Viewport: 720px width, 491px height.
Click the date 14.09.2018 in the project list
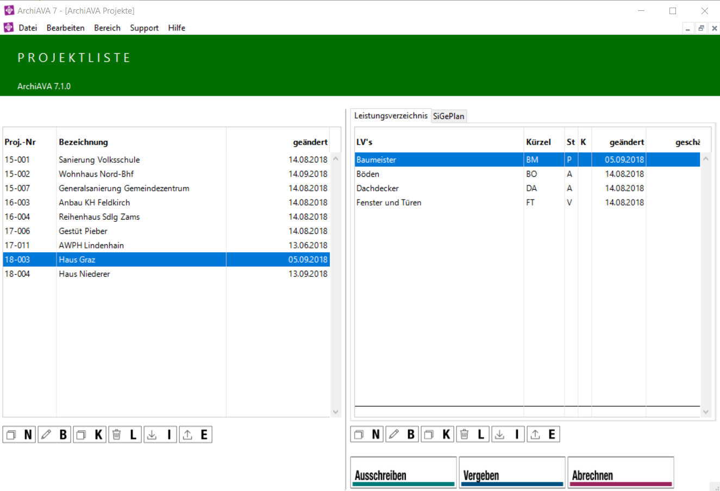click(308, 174)
